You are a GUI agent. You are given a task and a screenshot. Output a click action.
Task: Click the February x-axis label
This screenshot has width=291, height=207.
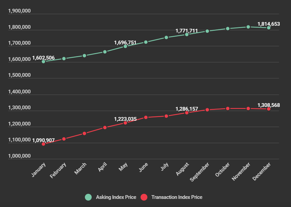58,170
